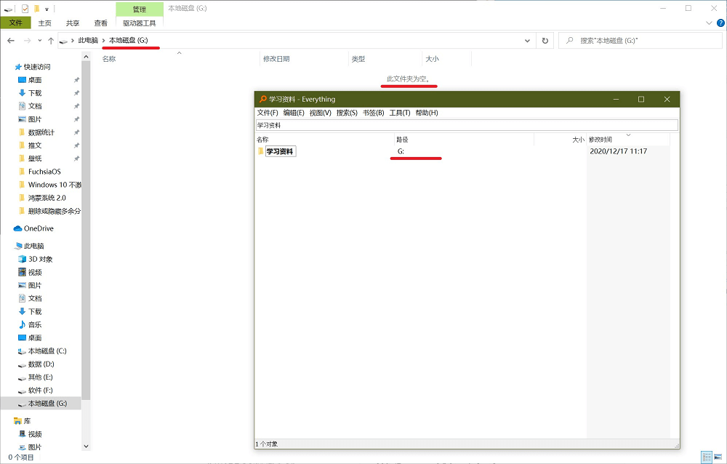Viewport: 727px width, 464px height.
Task: Refresh the G: drive folder view
Action: [545, 41]
